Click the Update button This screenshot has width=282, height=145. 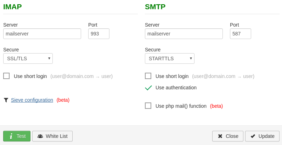click(262, 136)
